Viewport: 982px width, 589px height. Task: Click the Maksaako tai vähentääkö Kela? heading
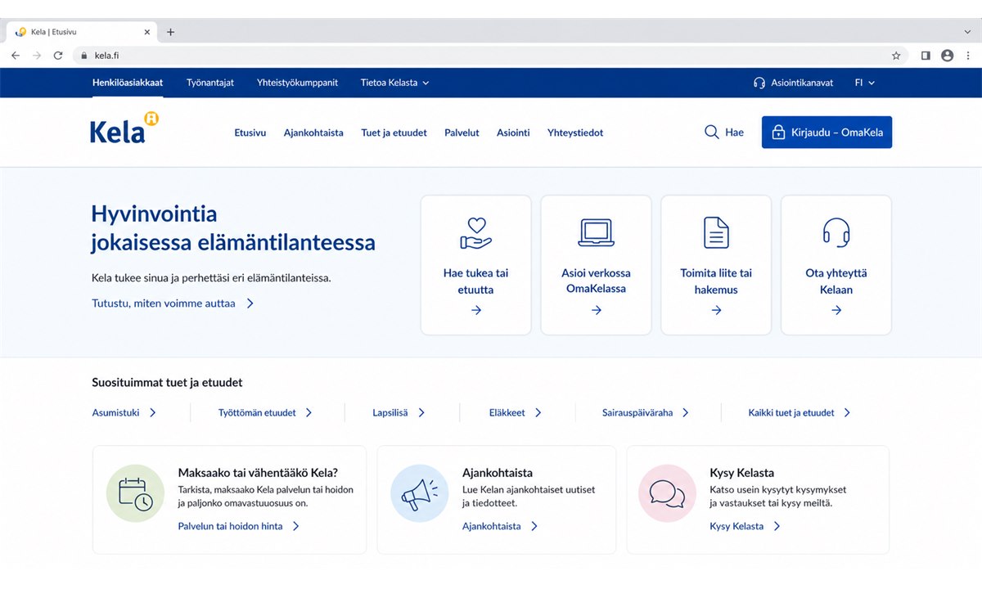259,473
